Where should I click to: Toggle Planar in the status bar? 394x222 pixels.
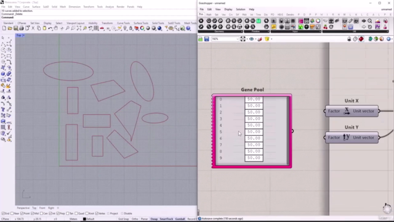pyautogui.click(x=144, y=219)
